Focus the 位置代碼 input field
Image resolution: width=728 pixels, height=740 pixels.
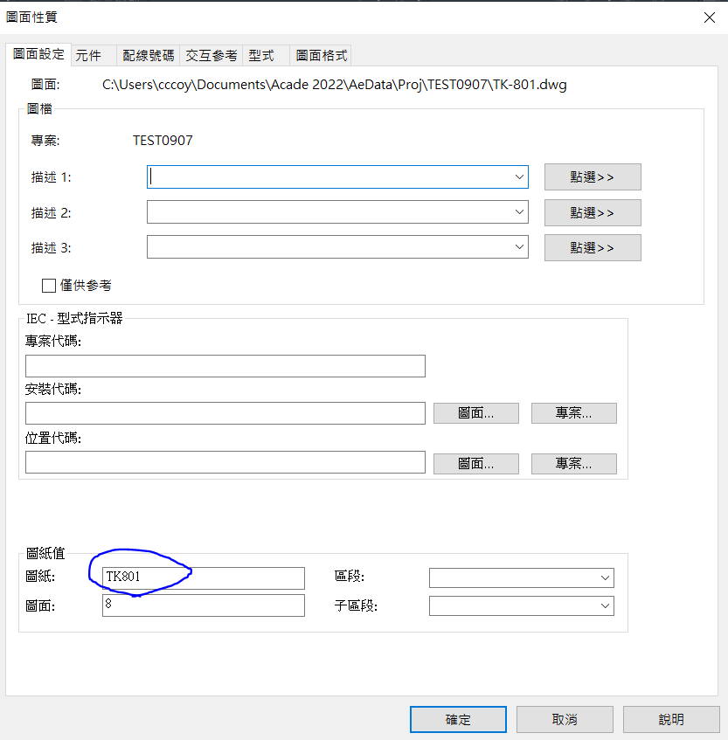click(225, 462)
